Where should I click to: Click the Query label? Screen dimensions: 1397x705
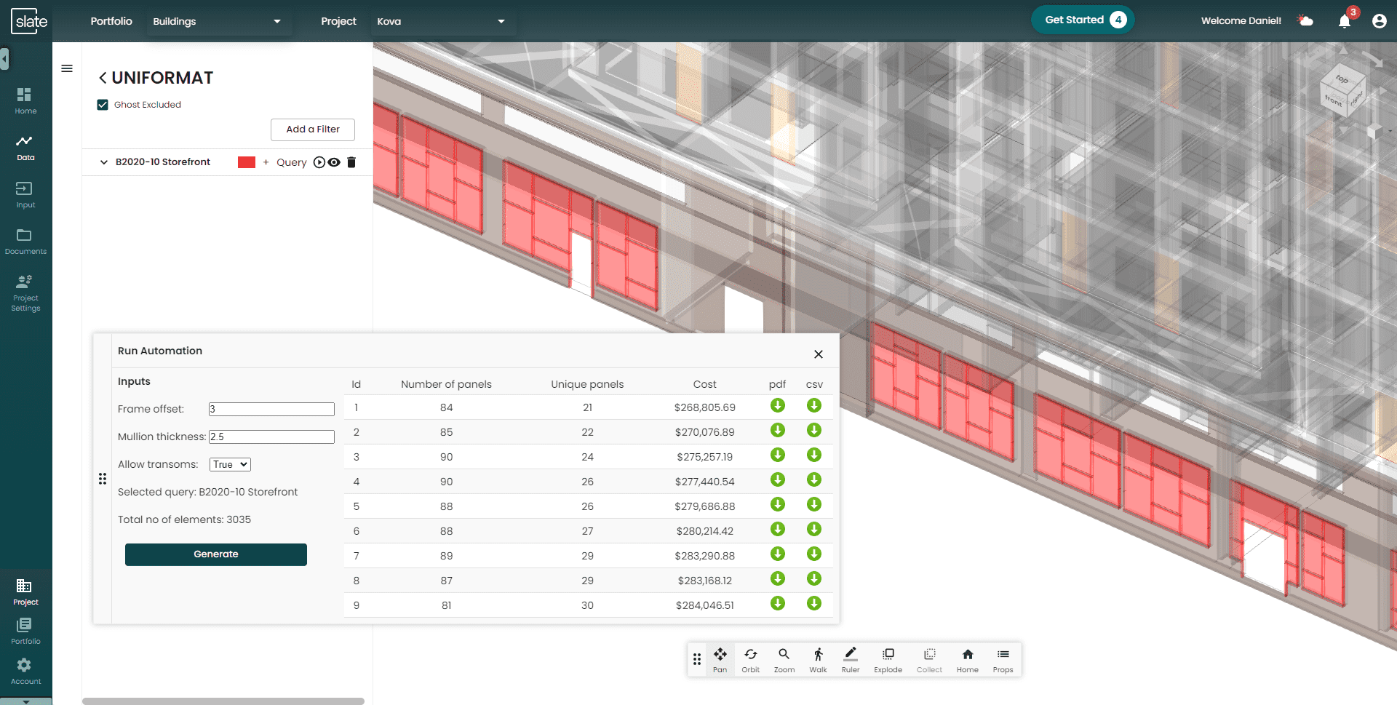click(291, 162)
